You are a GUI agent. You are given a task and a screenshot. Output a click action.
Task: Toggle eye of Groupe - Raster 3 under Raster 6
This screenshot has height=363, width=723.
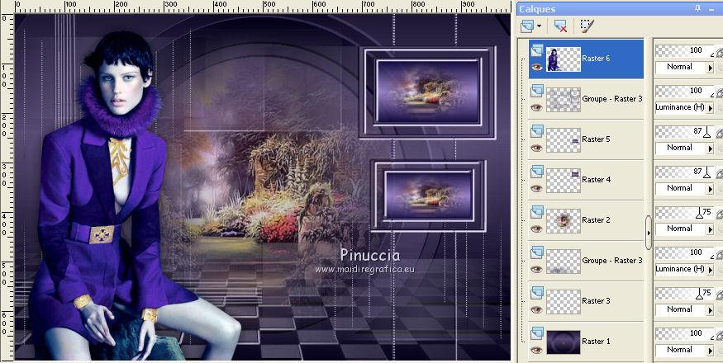(x=536, y=108)
